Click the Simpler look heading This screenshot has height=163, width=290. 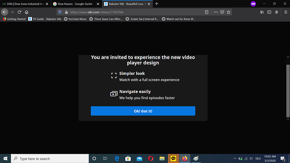pos(132,74)
